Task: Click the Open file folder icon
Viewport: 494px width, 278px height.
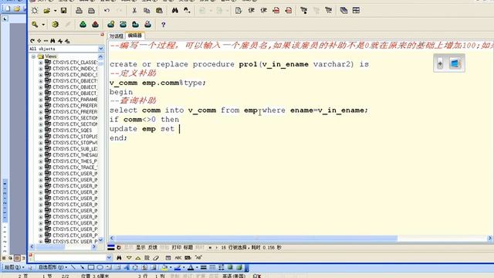Action: tap(46, 11)
